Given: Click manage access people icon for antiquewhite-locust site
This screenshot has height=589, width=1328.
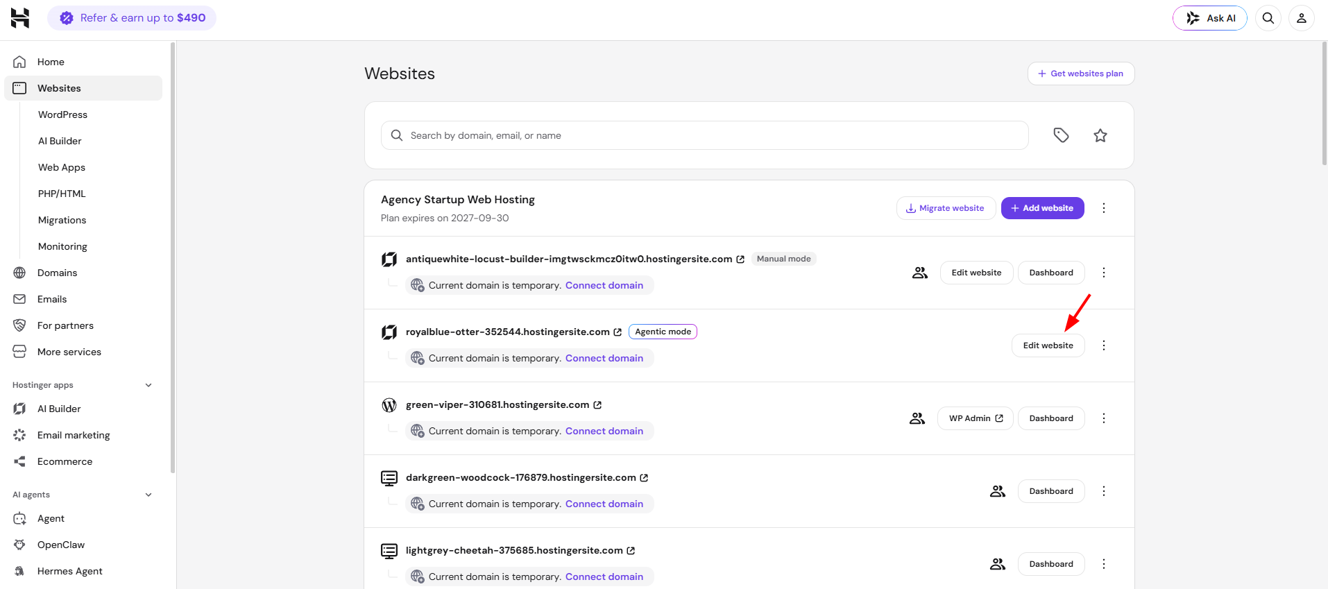Looking at the screenshot, I should click(920, 273).
